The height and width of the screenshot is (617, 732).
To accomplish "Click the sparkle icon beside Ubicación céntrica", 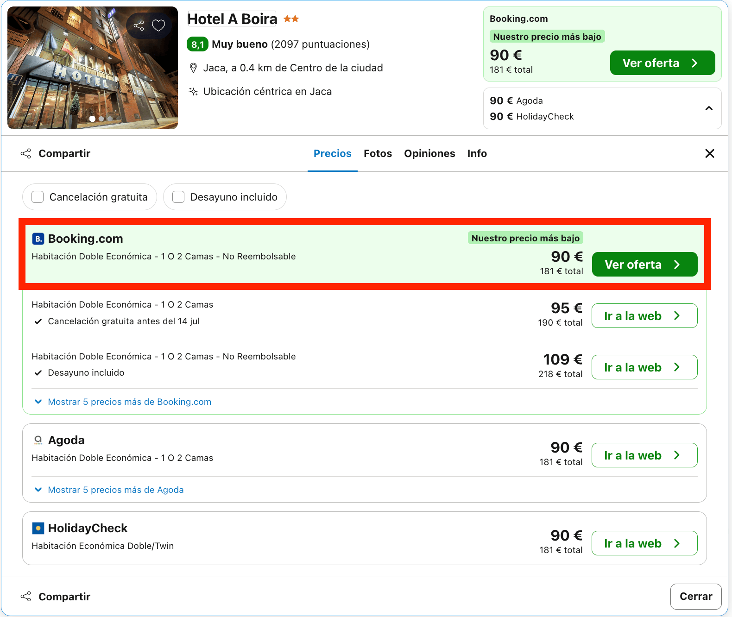I will pos(193,91).
